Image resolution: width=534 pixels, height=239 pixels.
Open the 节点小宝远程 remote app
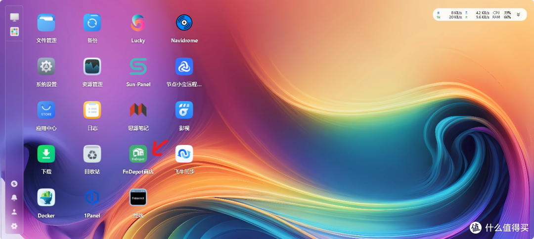point(184,67)
